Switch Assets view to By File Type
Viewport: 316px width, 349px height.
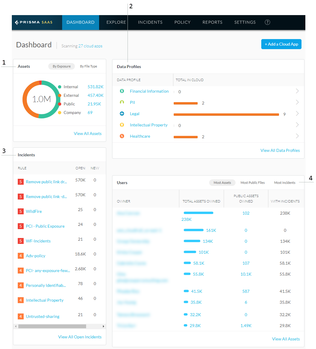pyautogui.click(x=88, y=66)
